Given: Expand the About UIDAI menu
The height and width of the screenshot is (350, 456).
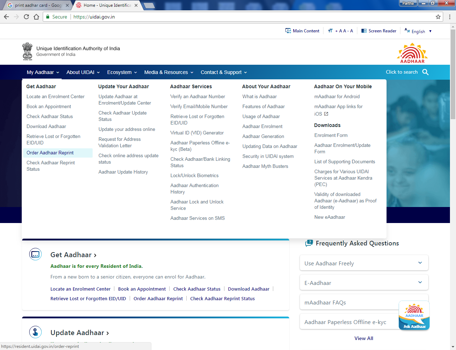Looking at the screenshot, I should [x=83, y=72].
